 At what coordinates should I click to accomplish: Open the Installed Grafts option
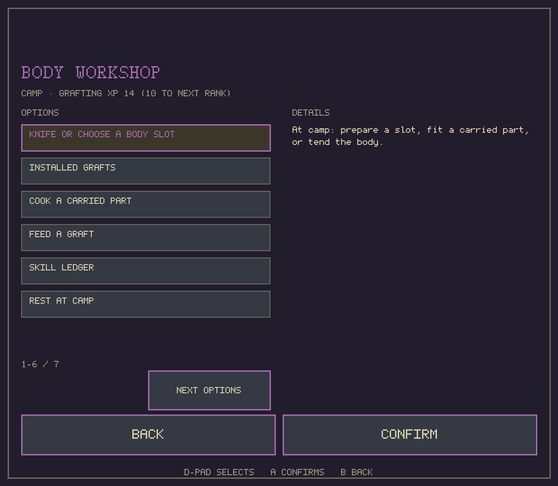[146, 171]
